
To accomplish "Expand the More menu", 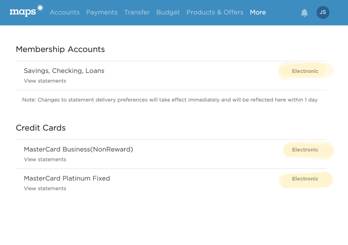I will pos(258,13).
